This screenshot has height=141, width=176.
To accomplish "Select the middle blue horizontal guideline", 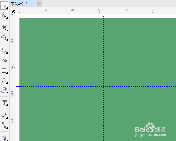I will point(96,72).
